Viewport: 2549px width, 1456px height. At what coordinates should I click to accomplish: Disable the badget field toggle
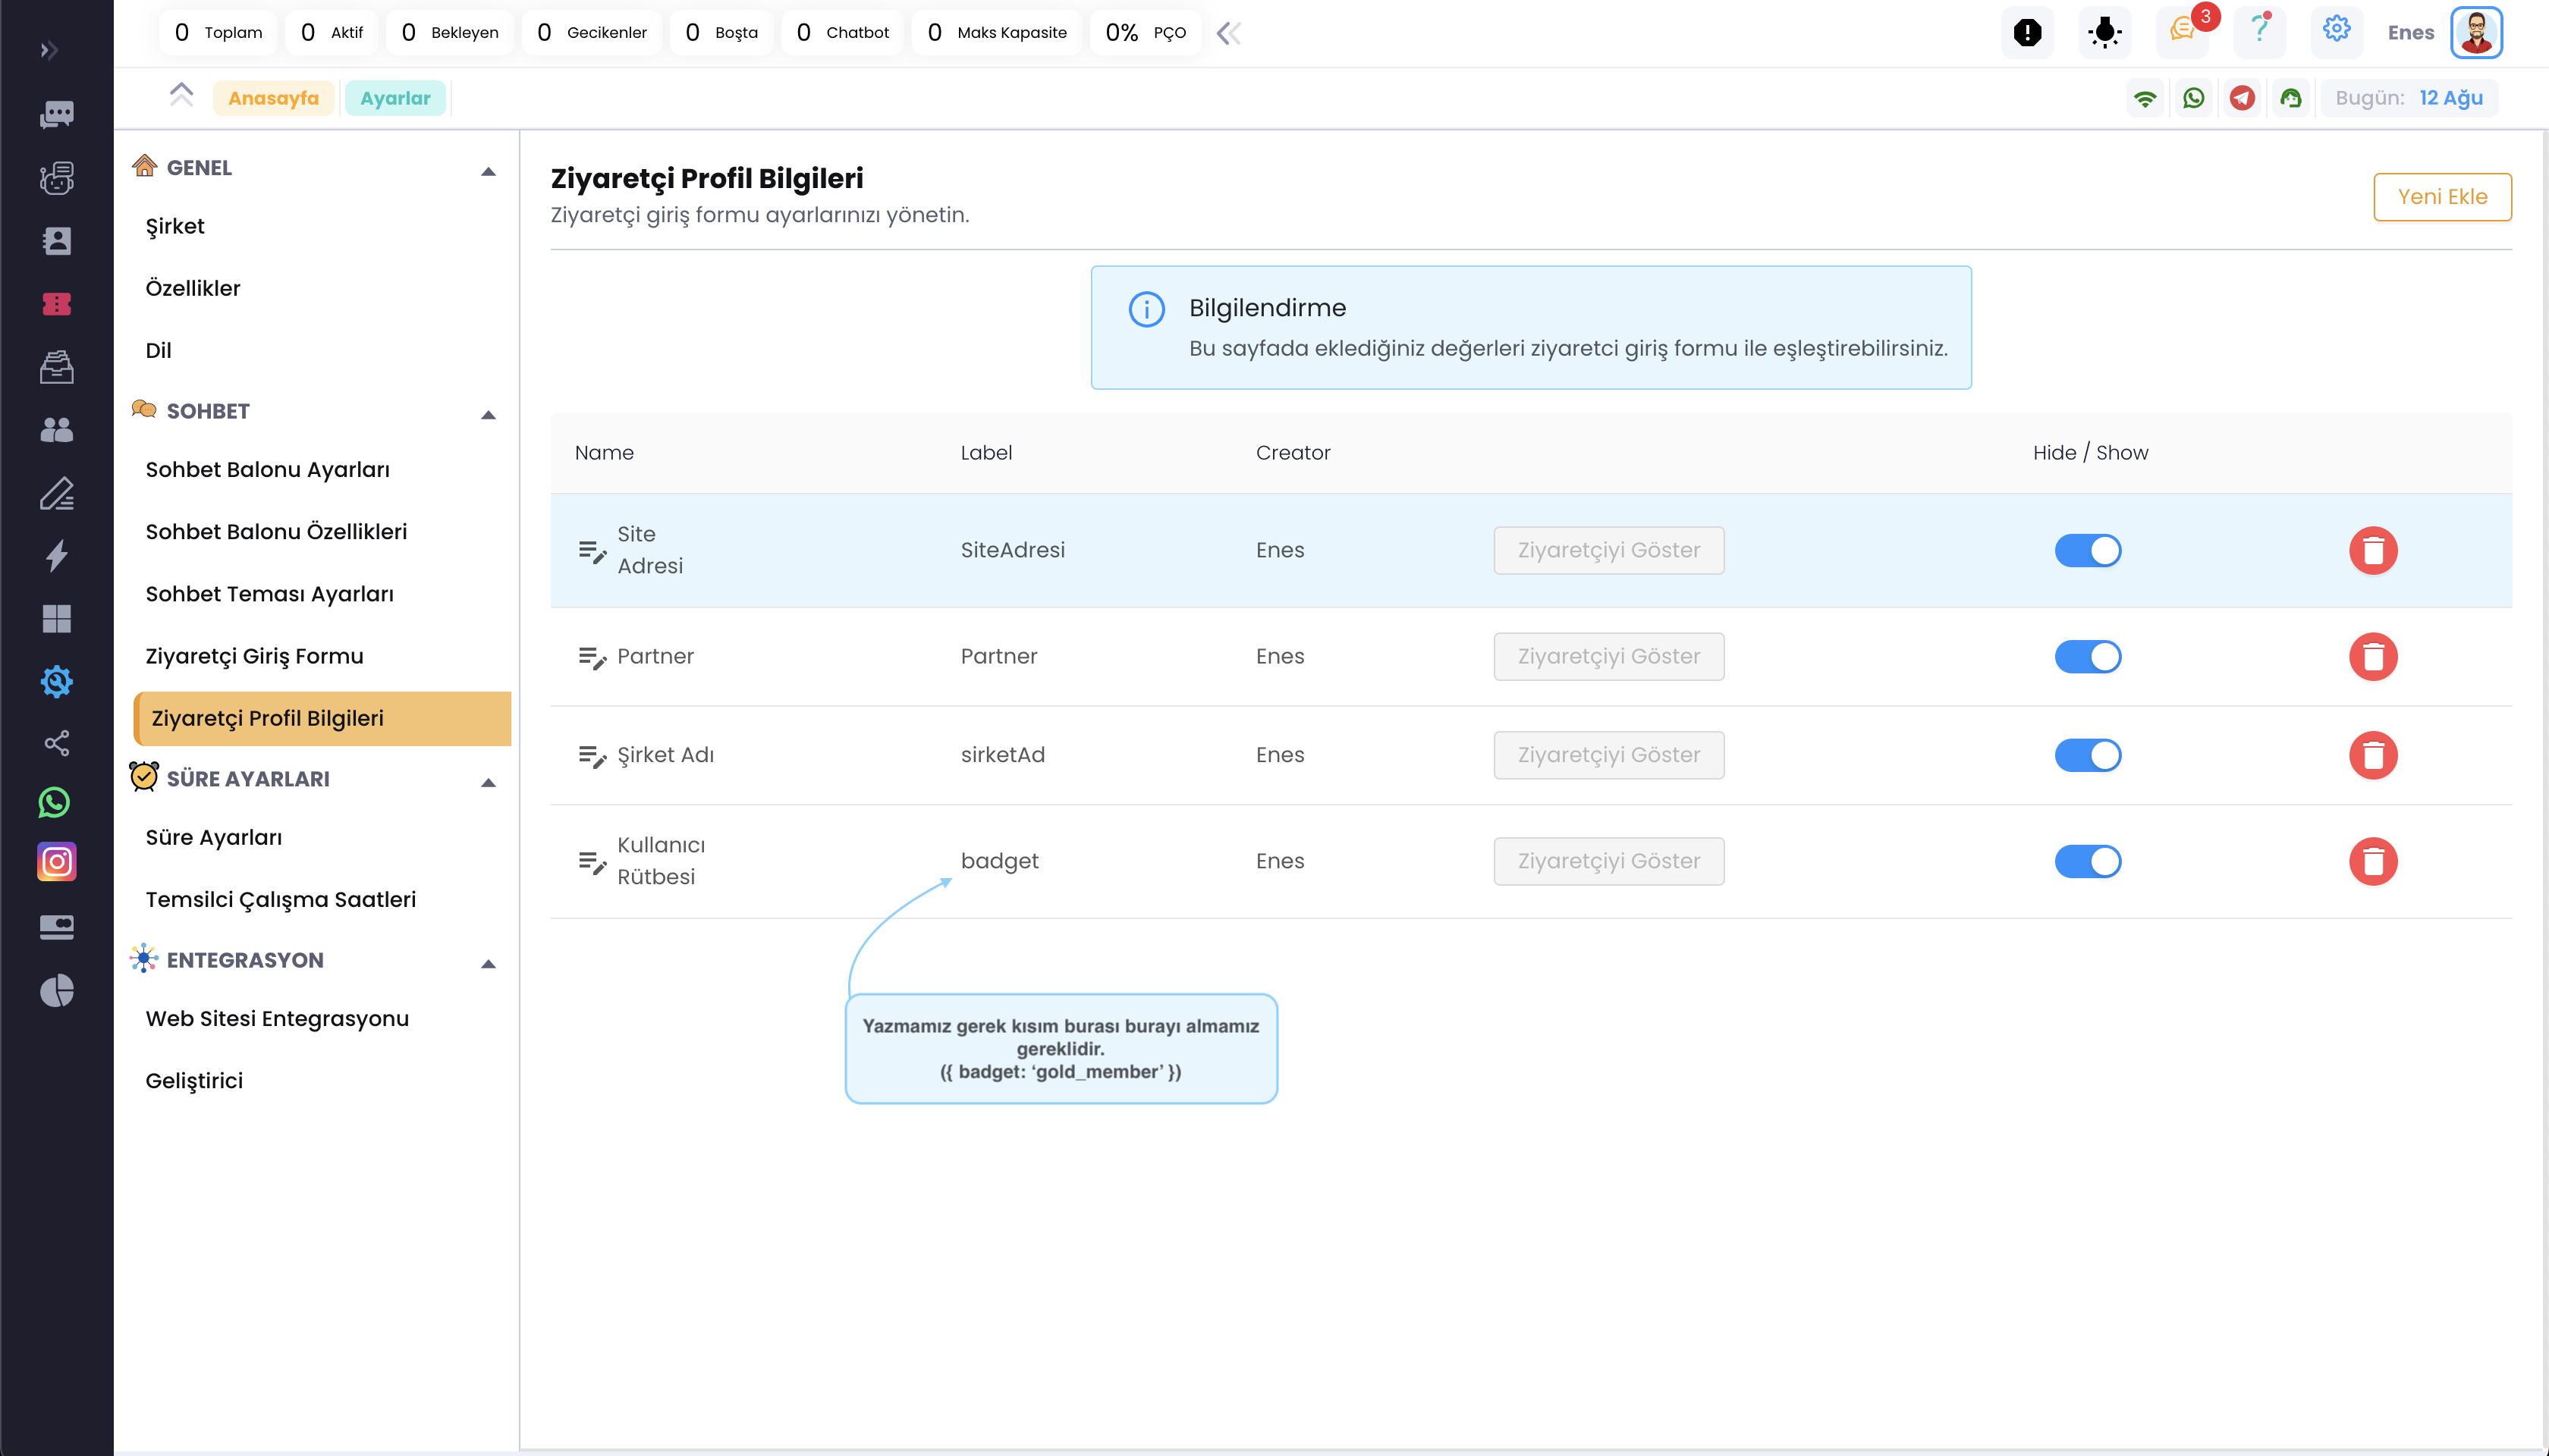(2087, 861)
